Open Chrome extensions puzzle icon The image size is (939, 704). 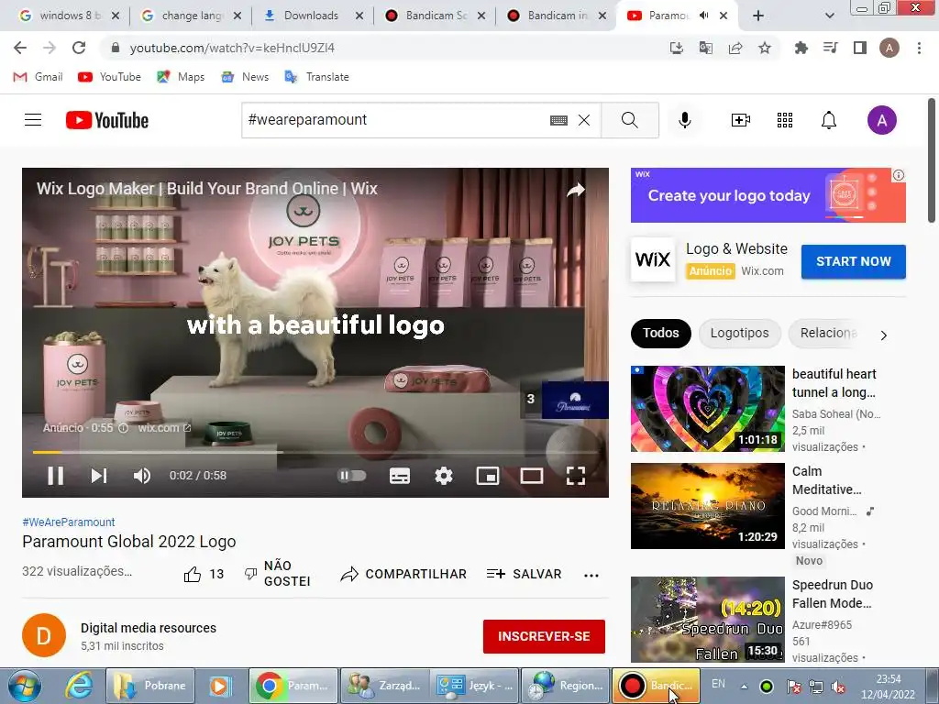click(x=801, y=48)
